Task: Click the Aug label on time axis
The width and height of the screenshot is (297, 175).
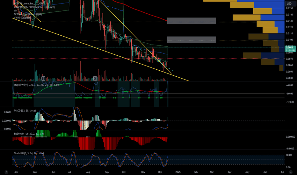Action: tap(88, 172)
